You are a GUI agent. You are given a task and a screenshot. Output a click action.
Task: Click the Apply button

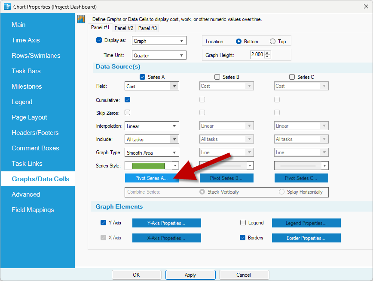click(190, 275)
